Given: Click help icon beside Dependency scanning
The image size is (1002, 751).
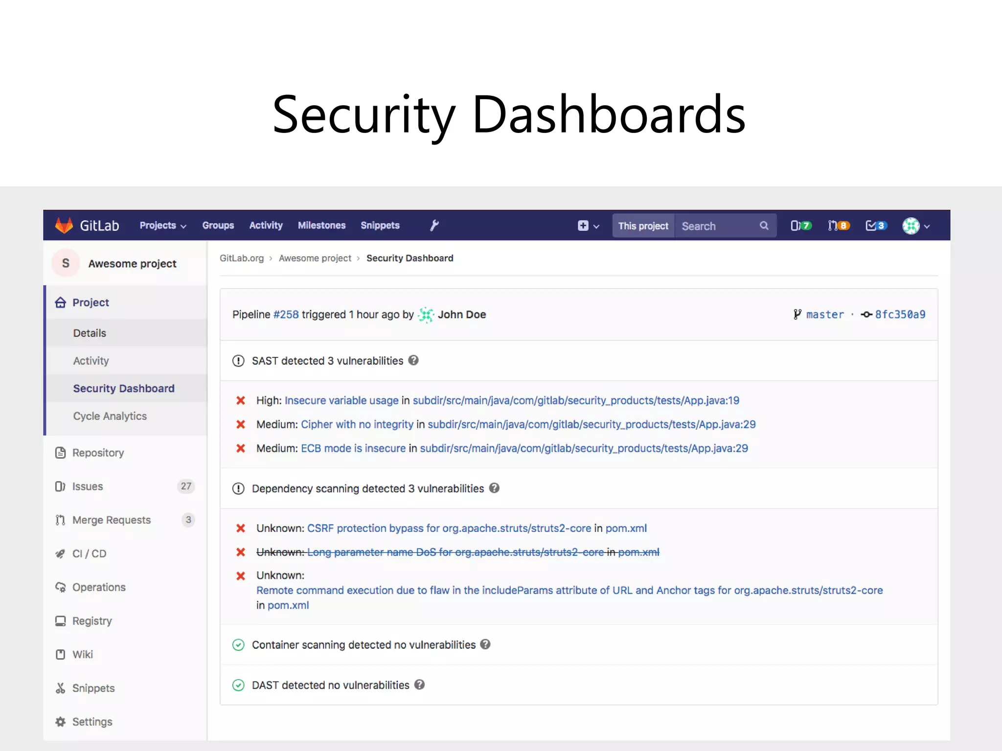Looking at the screenshot, I should [x=494, y=488].
